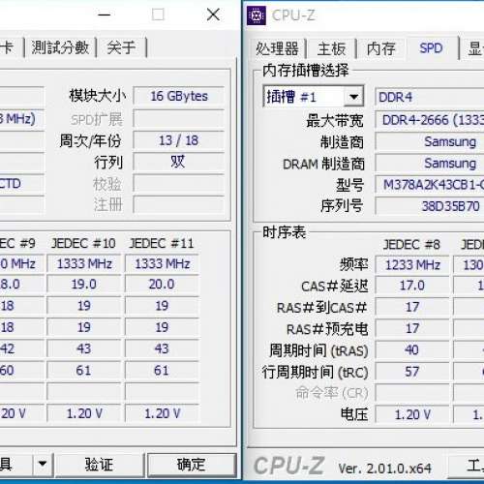Click the JEDEC #10 voltage 1.20 V cell
Screen dimensions: 484x484
tap(84, 413)
